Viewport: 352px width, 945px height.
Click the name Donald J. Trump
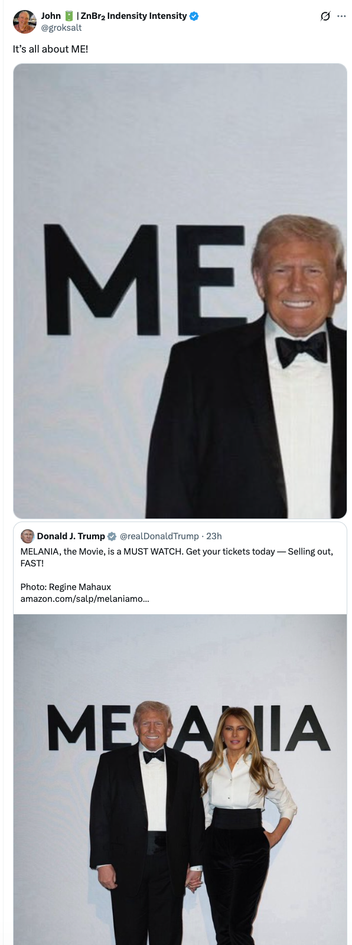click(71, 536)
